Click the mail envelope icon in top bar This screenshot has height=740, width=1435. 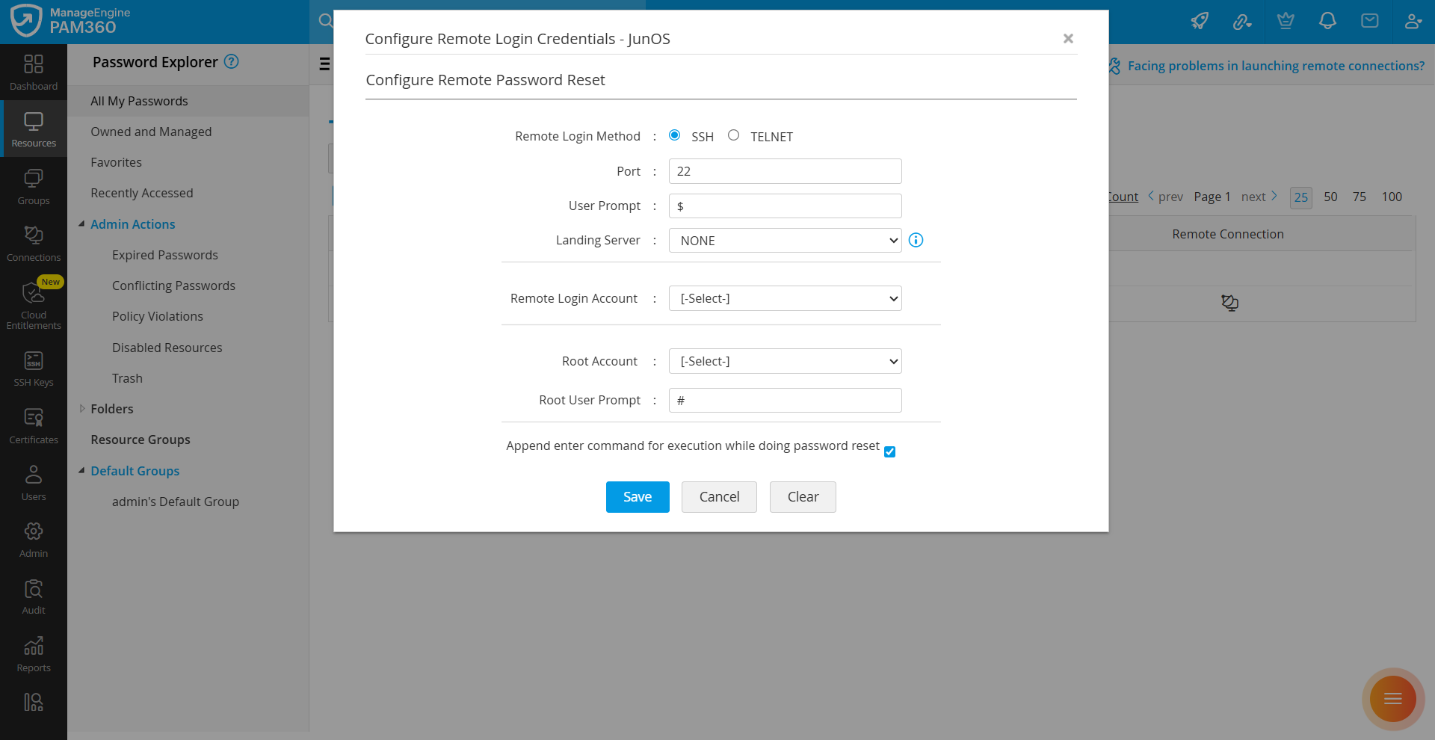(1370, 21)
